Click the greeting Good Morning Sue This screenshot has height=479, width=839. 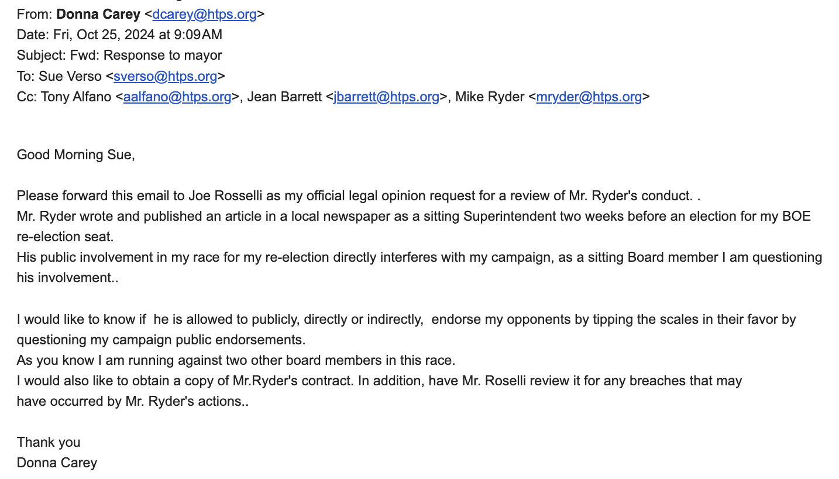75,155
